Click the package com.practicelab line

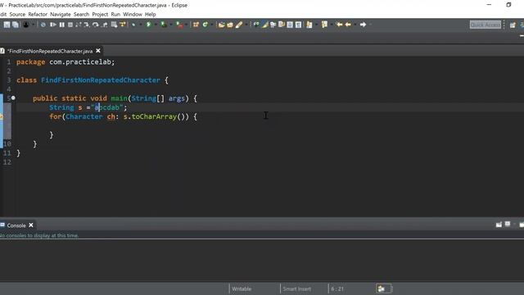[65, 62]
